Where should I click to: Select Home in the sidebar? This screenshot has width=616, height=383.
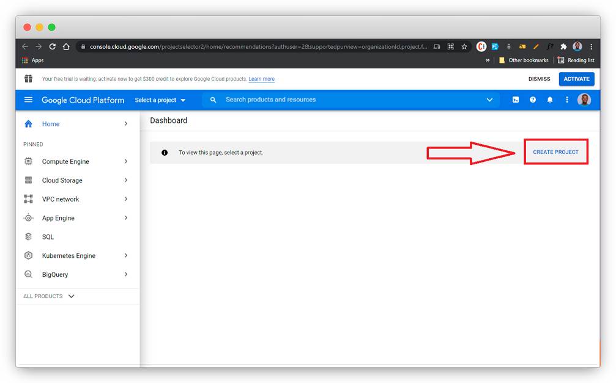click(x=78, y=123)
